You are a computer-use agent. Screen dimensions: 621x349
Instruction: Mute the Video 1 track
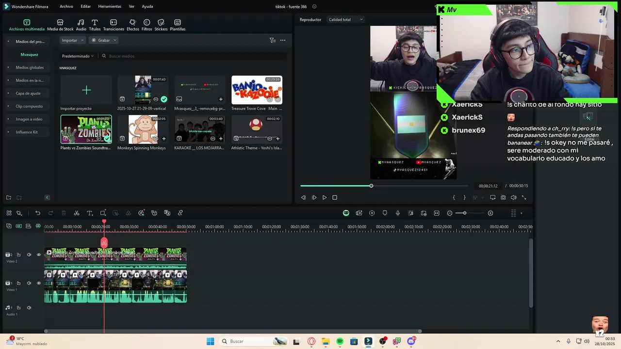29,283
